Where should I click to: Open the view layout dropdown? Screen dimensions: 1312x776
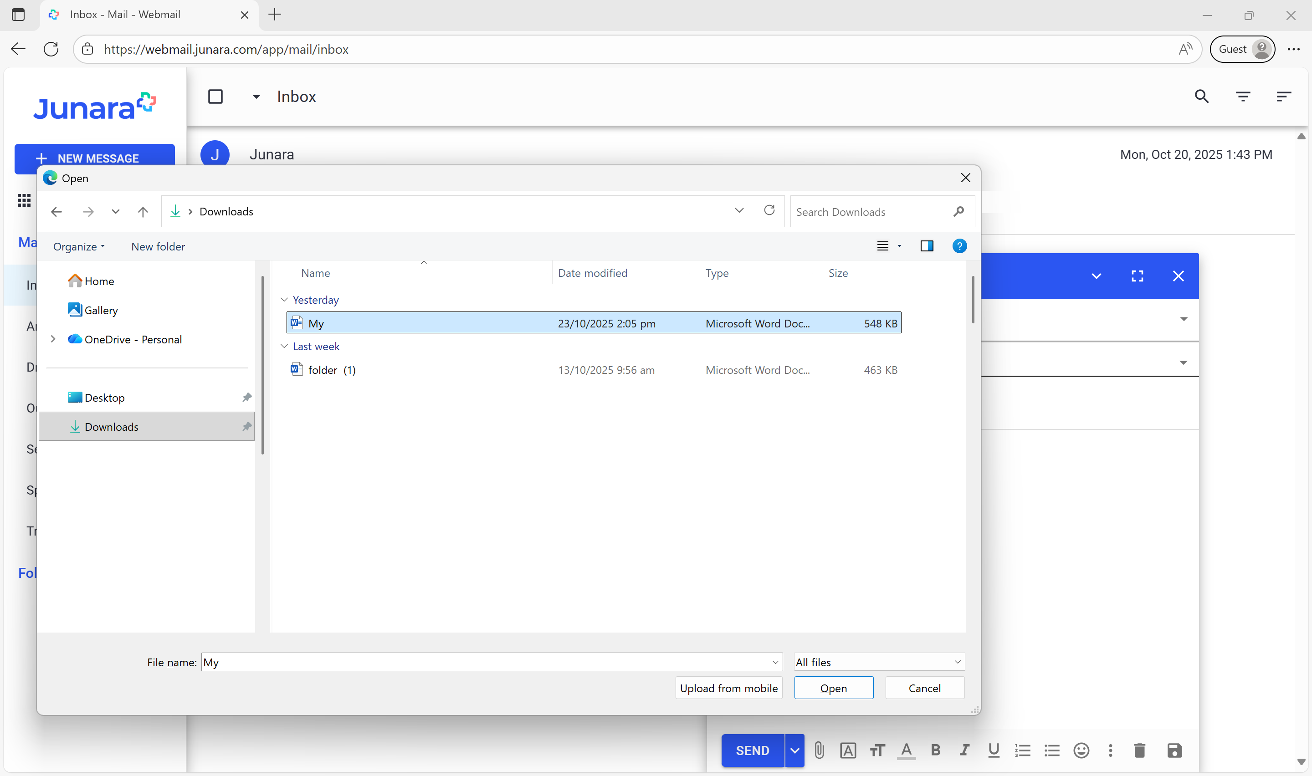tap(899, 246)
